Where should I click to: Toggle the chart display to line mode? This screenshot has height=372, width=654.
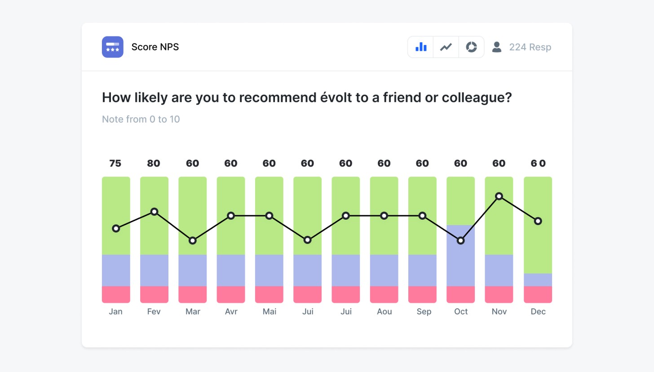(446, 47)
